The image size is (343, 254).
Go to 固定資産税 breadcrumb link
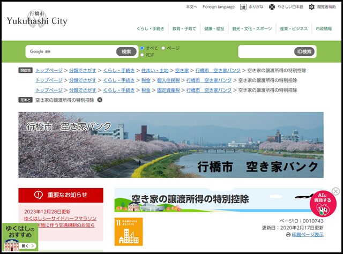[x=168, y=90]
